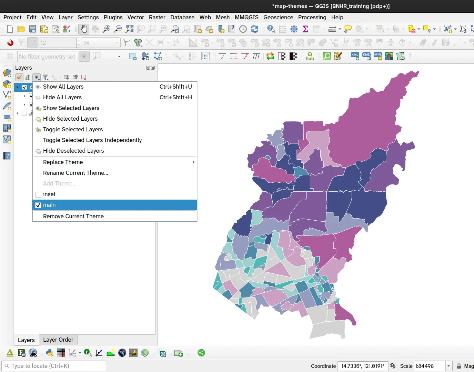Collapse the selected top layer group
Image resolution: width=474 pixels, height=372 pixels.
18,87
